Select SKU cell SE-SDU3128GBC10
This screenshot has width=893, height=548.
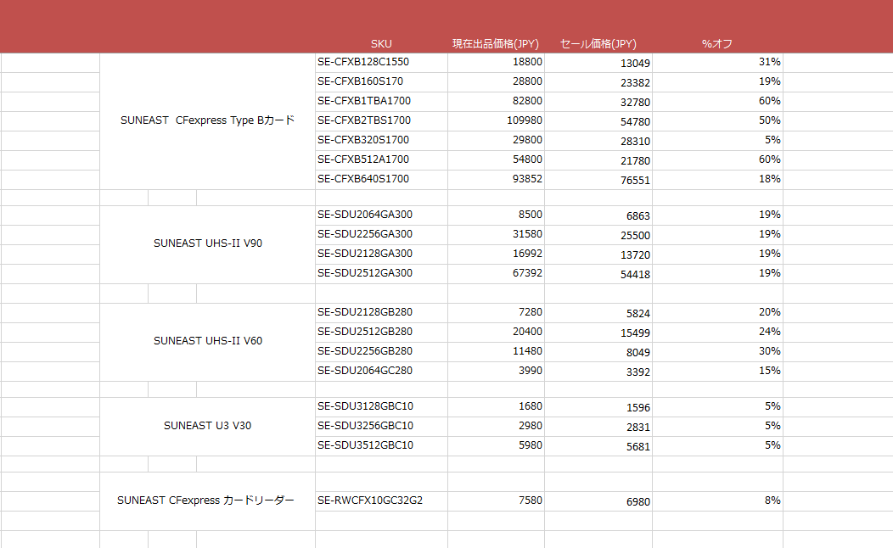click(x=381, y=407)
